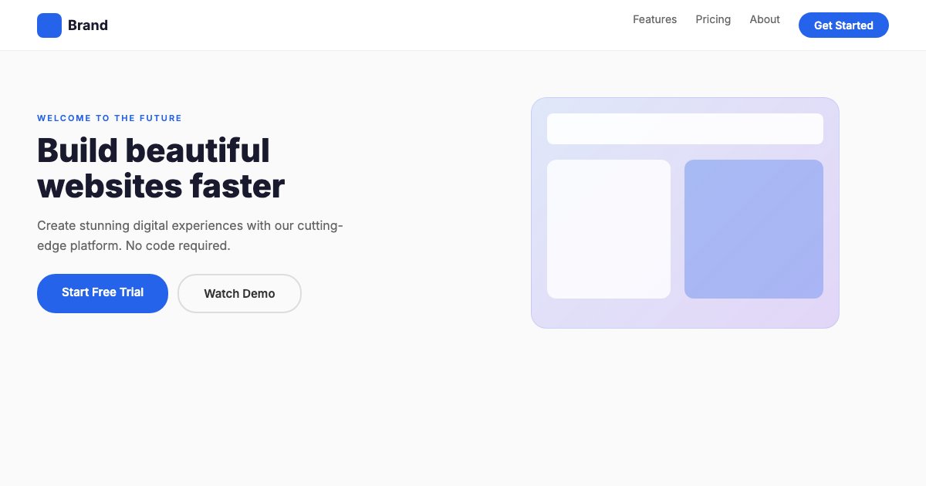Click the 'Build beautiful websites faster' headline
The height and width of the screenshot is (486, 926).
(x=161, y=167)
